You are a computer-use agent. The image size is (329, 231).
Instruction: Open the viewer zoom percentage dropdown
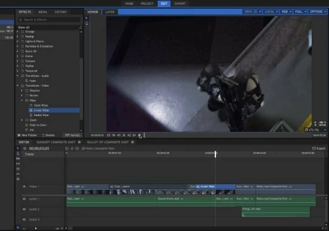pyautogui.click(x=316, y=130)
